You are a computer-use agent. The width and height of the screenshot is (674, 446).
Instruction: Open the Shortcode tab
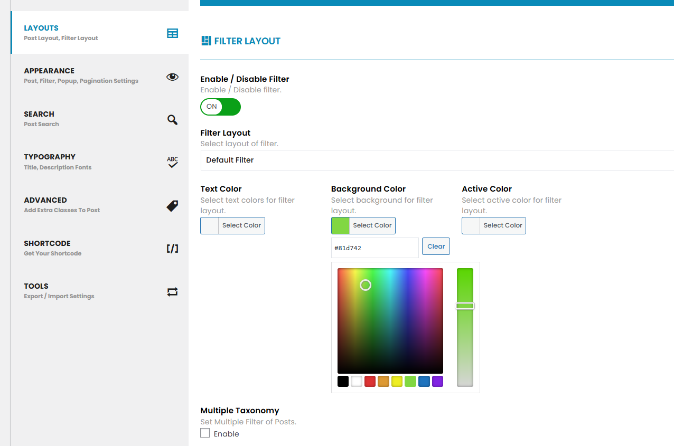[x=99, y=248]
